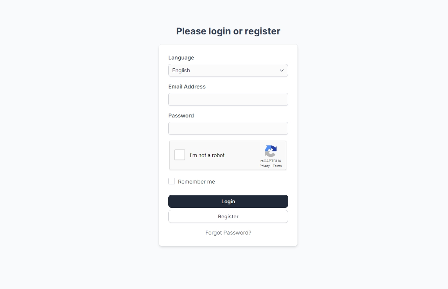Click the "Password" field label
448x289 pixels.
click(x=181, y=116)
